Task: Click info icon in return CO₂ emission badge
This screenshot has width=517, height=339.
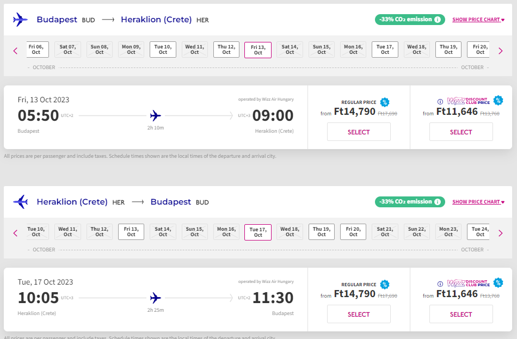Action: tap(437, 202)
